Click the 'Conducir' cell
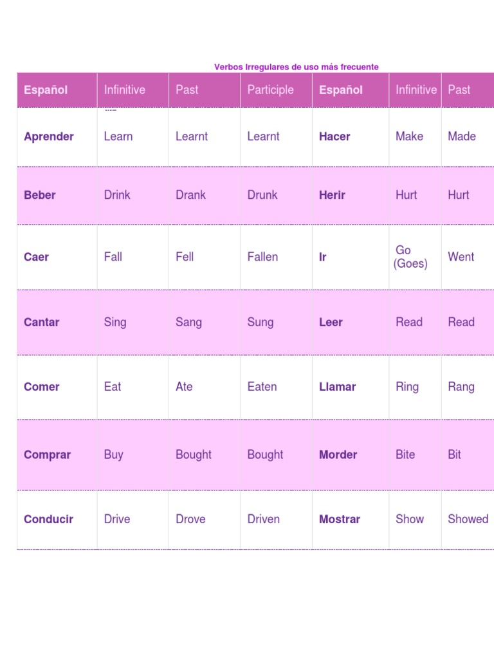 tap(49, 519)
